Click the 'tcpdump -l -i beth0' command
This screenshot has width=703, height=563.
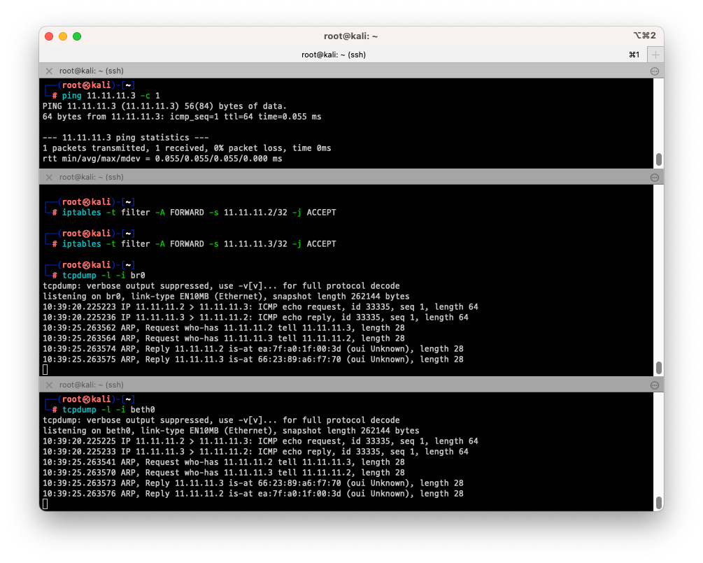click(108, 410)
